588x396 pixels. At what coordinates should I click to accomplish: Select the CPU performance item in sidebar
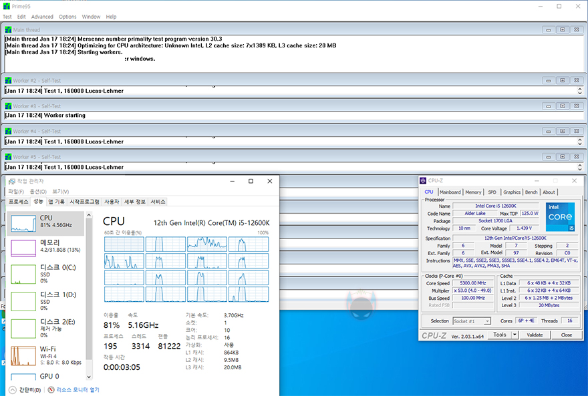(x=45, y=224)
